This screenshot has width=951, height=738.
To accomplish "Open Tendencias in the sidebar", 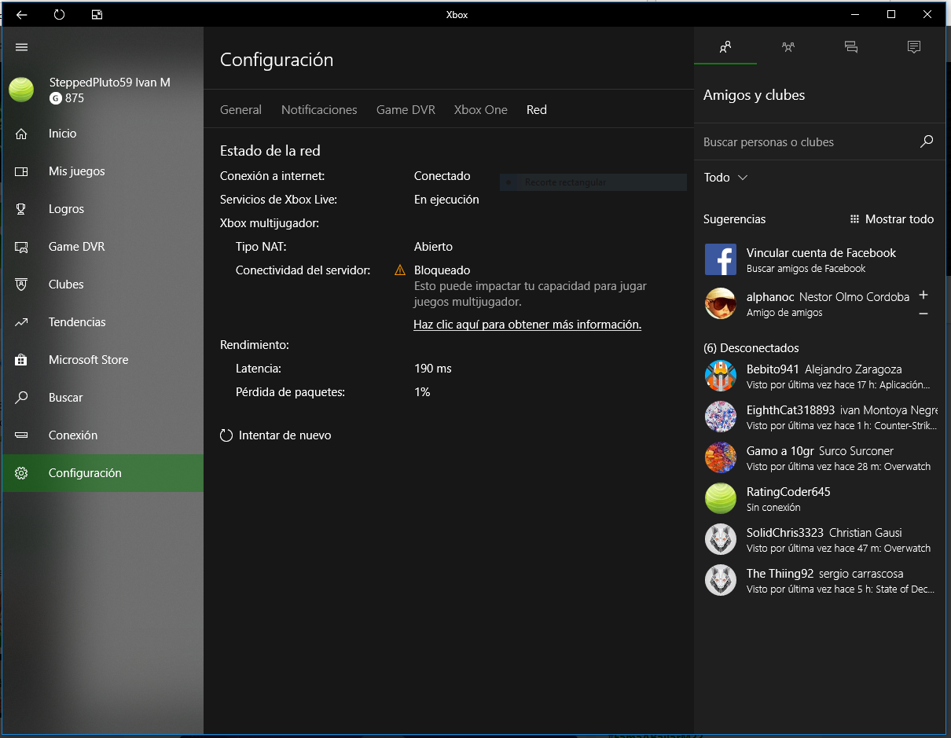I will (103, 322).
